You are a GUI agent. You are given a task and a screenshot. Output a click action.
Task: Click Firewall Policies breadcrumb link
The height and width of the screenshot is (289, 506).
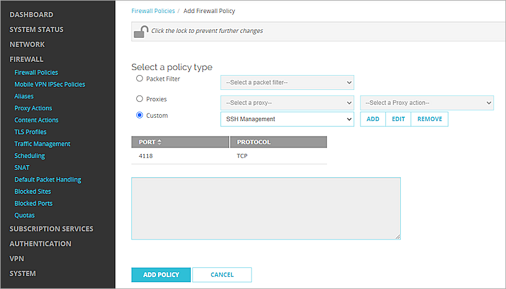[153, 11]
